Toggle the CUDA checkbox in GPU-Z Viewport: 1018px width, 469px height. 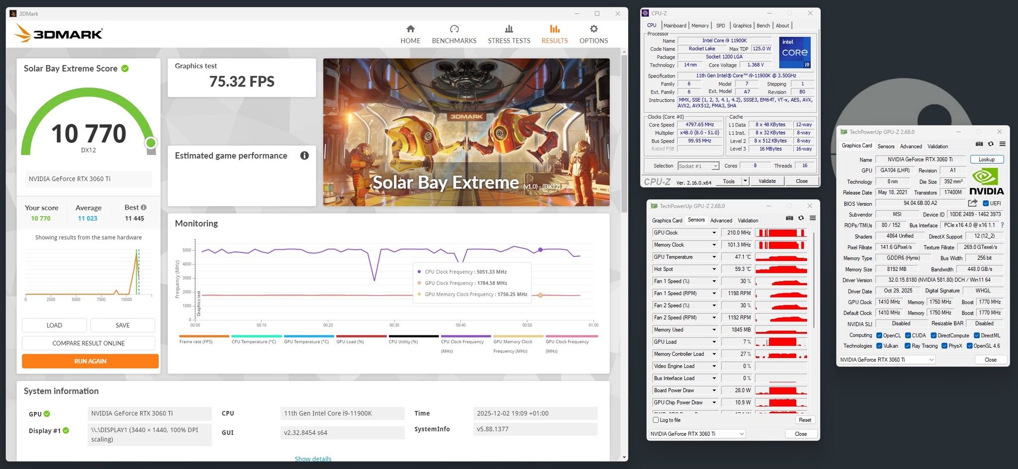pyautogui.click(x=908, y=335)
